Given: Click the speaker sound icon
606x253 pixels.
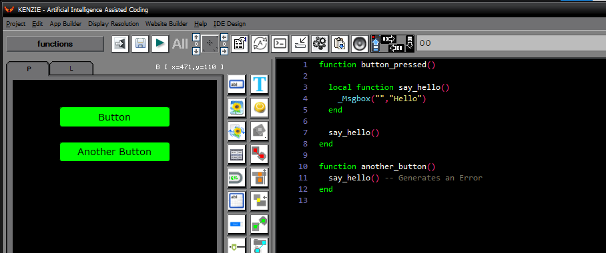Looking at the screenshot, I should coord(360,43).
